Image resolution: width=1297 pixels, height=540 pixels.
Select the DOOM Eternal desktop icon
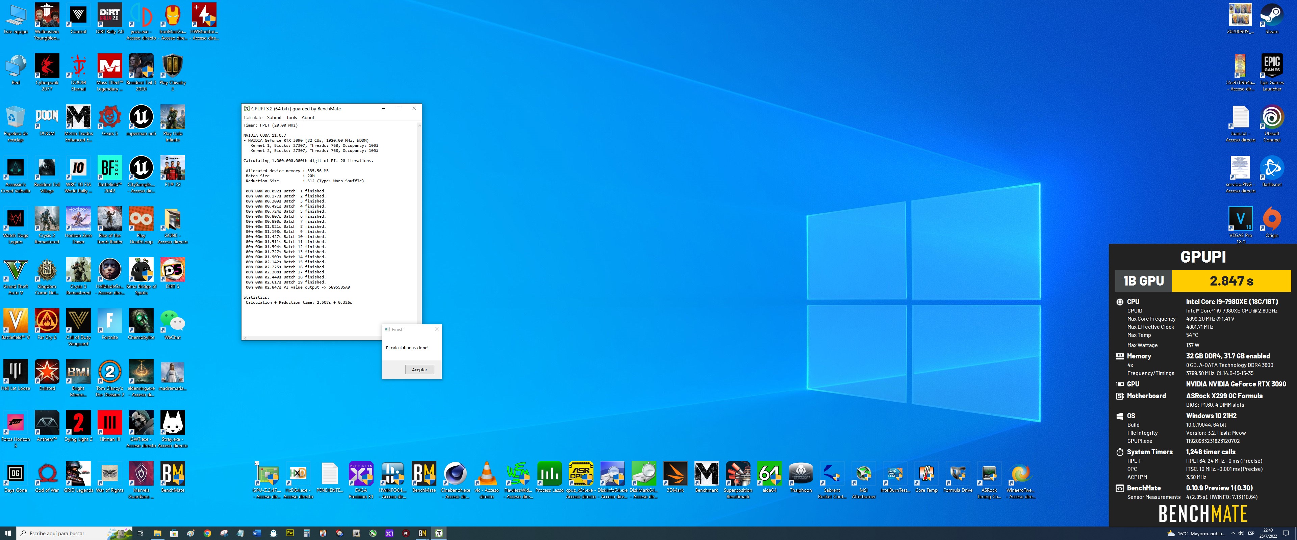(79, 73)
